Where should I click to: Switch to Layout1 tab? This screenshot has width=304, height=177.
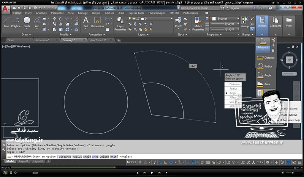pos(24,161)
